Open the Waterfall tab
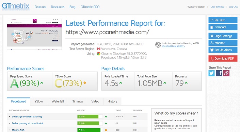The width and height of the screenshot is (240, 132). tap(58, 101)
